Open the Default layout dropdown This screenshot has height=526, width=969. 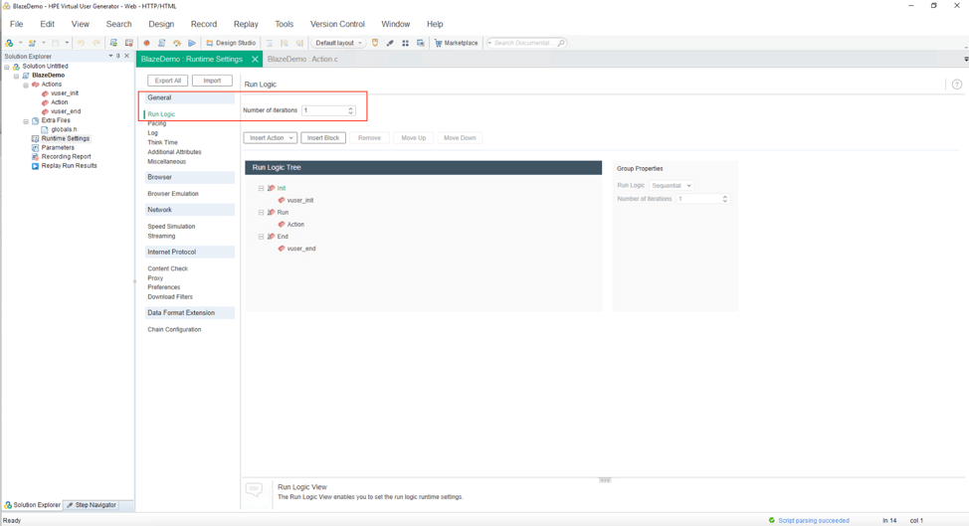[338, 43]
